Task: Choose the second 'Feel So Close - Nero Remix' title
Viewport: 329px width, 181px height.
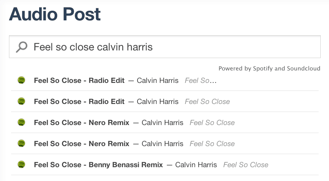Action: tap(82, 144)
